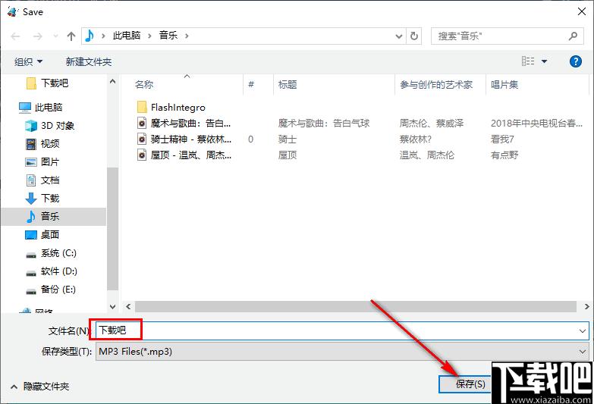Open recent locations dropdown arrow

click(x=55, y=36)
